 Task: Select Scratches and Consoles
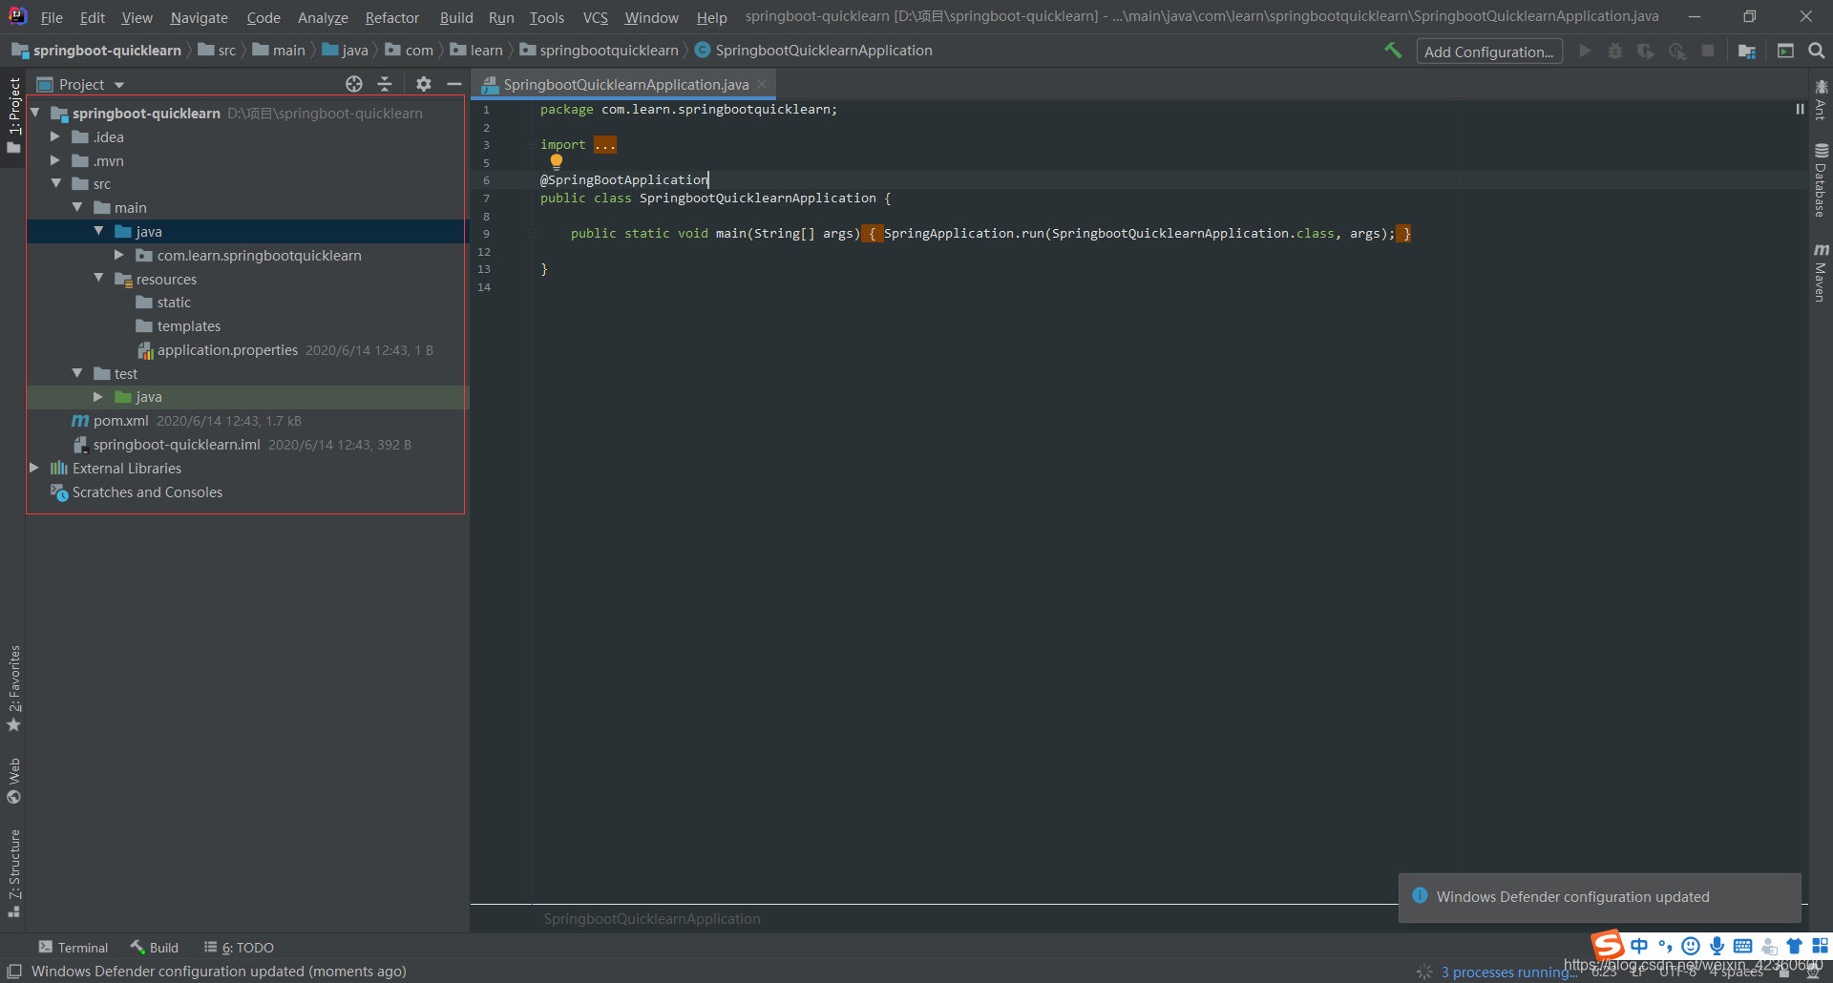(147, 492)
